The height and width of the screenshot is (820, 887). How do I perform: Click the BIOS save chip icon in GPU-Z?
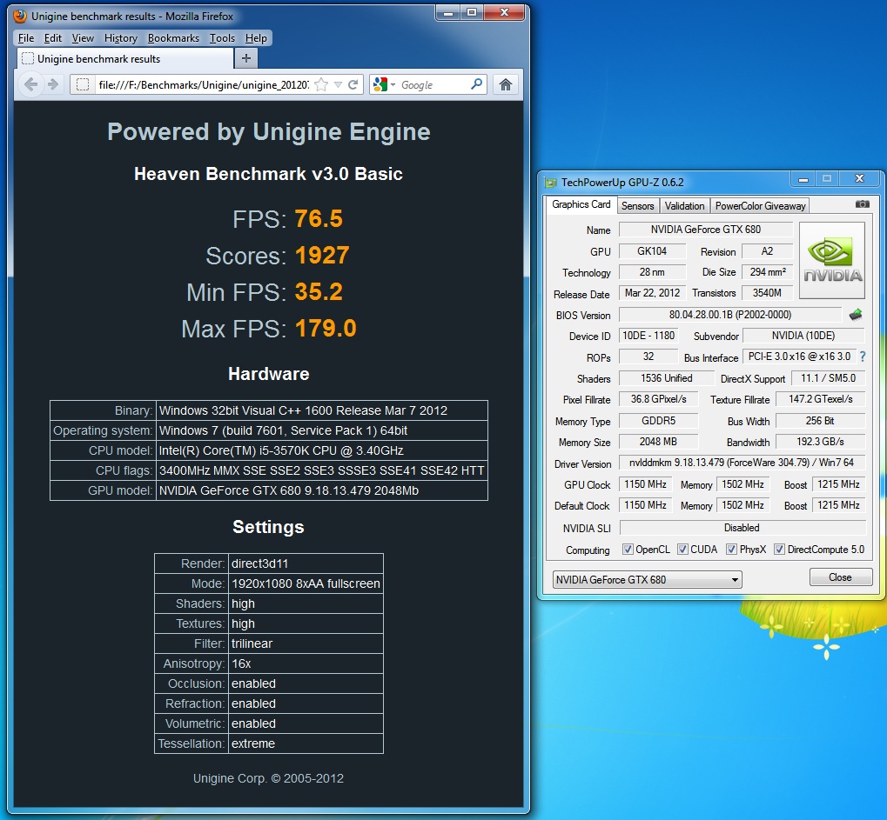[x=856, y=314]
